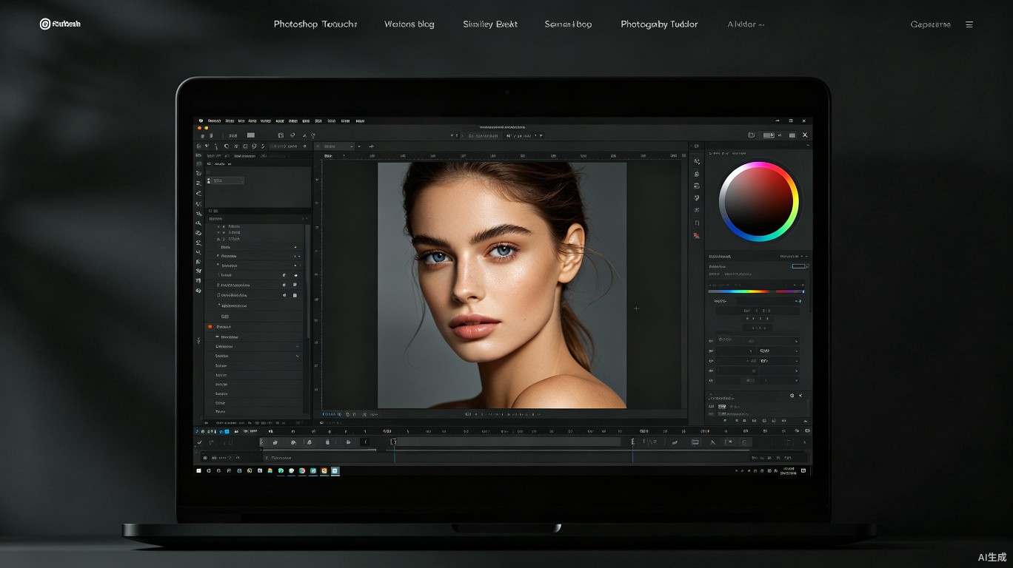Open the Photoshop Touch navigation link

pyautogui.click(x=315, y=24)
